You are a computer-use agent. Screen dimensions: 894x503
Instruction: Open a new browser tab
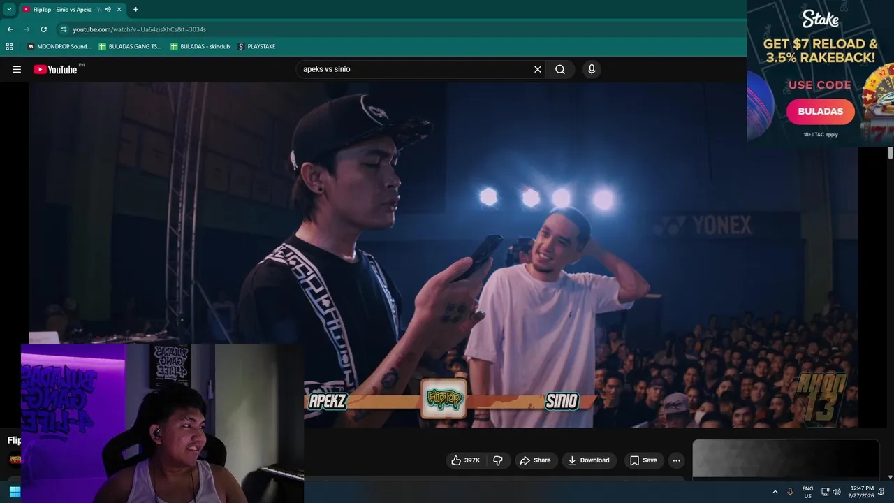point(135,10)
